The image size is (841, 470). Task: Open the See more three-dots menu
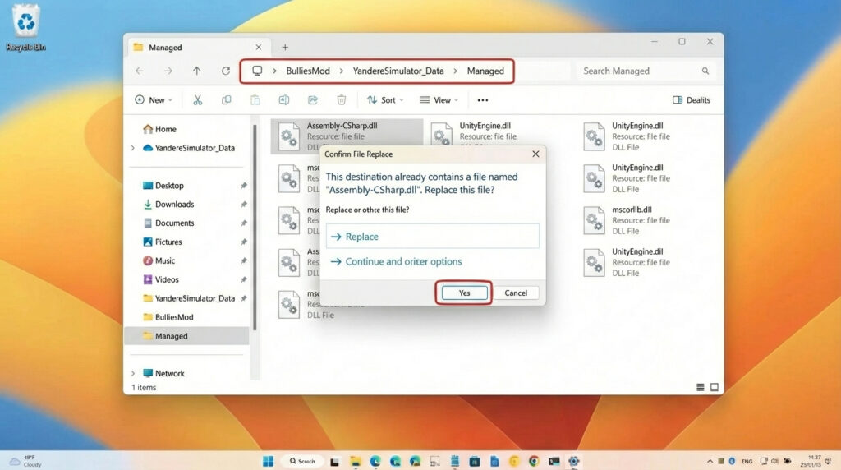(482, 100)
